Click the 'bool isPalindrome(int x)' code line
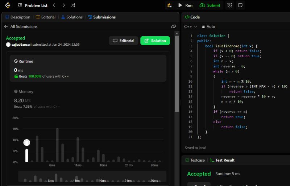The height and width of the screenshot is (186, 290). 231,46
